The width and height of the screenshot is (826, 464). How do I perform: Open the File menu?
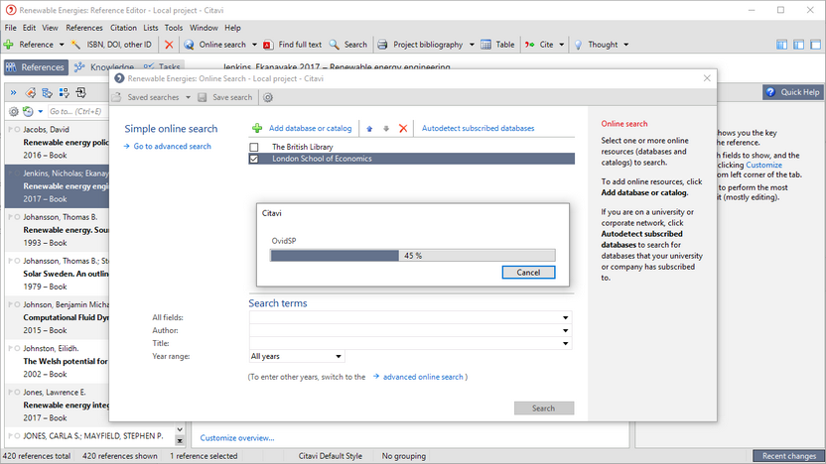click(11, 28)
